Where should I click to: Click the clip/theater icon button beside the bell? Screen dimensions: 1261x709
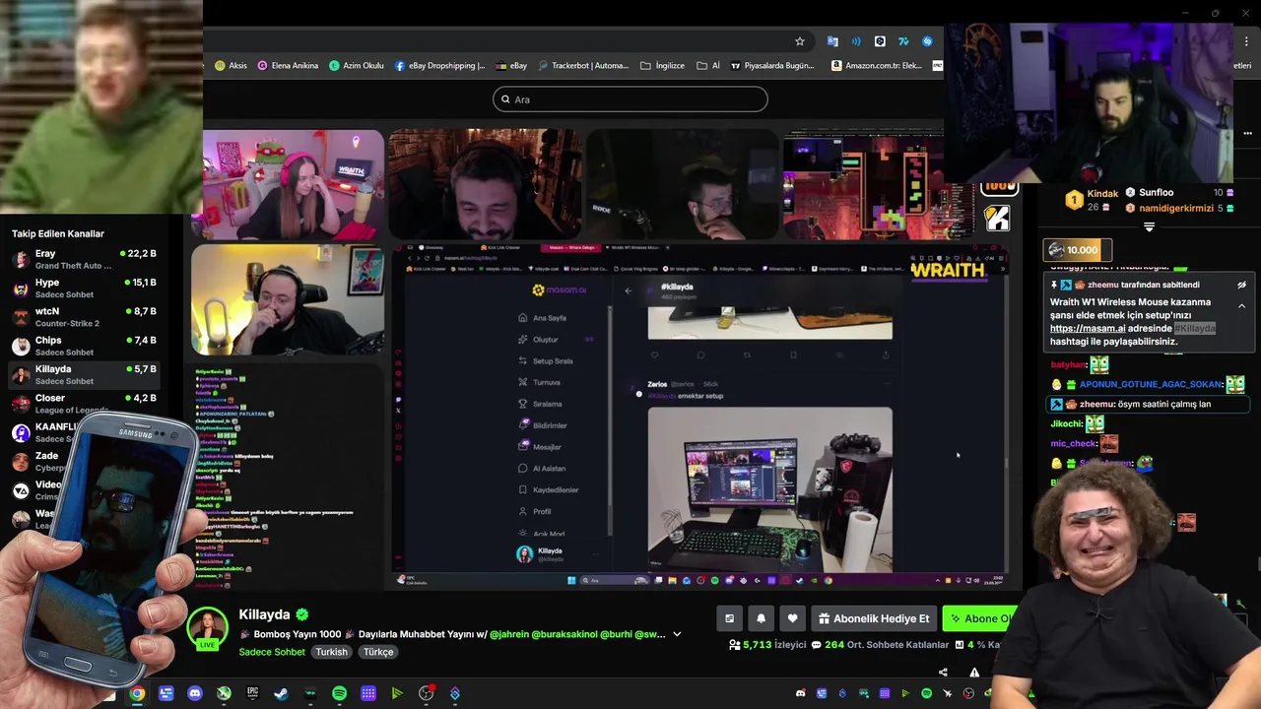coord(729,618)
